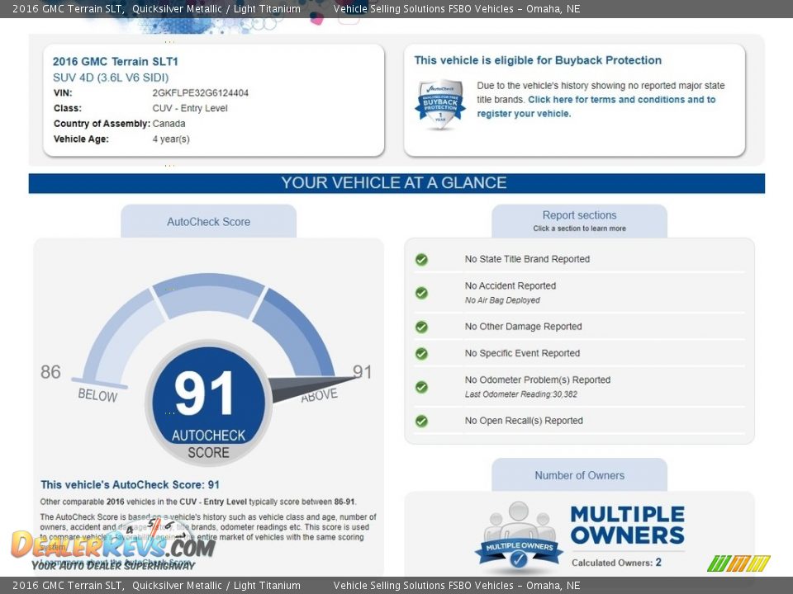Click the DealerRevs.com logo watermark

[113, 546]
